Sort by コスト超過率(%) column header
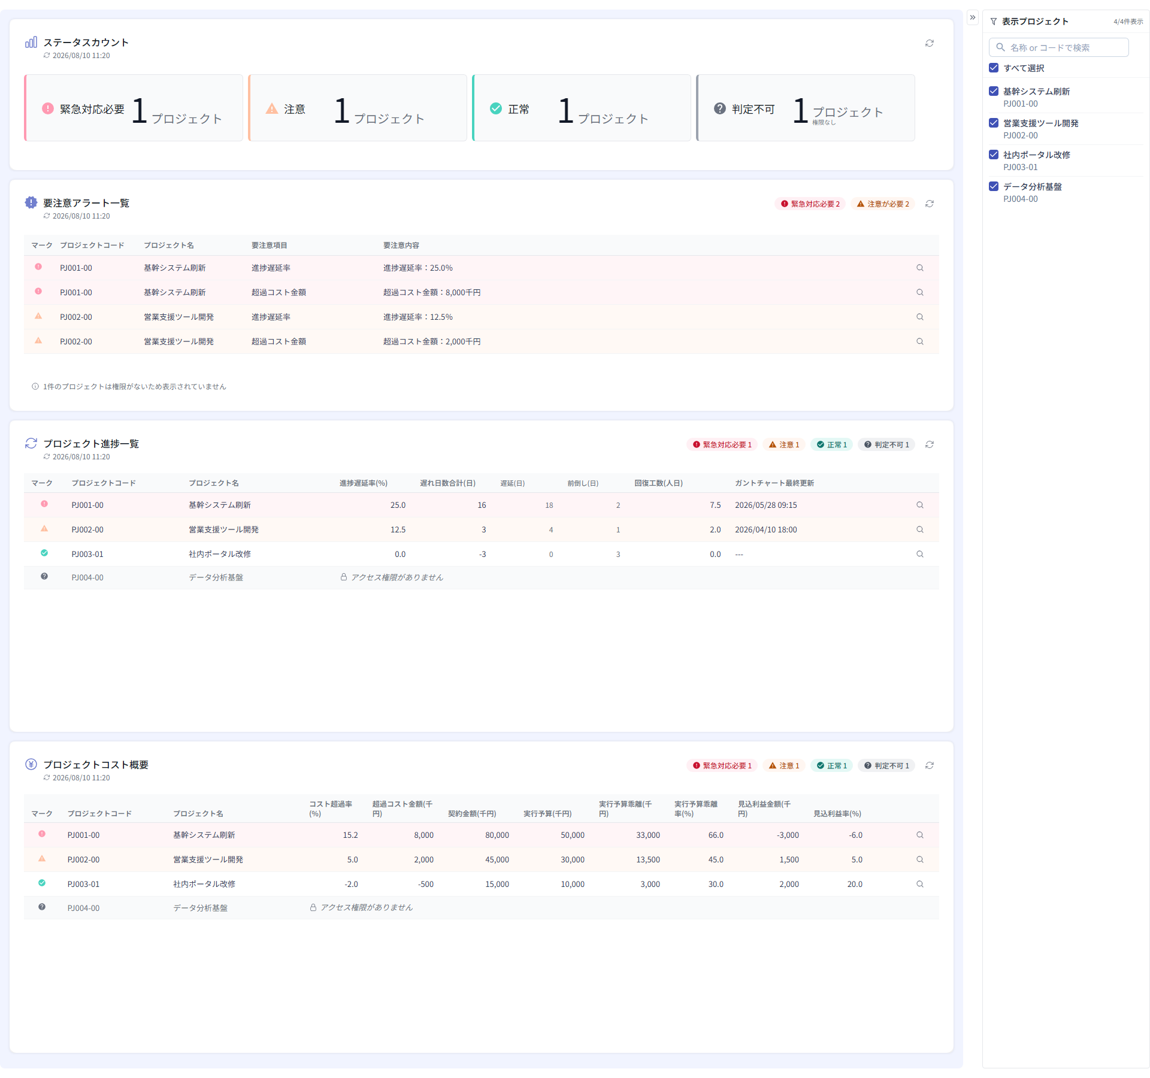The image size is (1150, 1078). point(331,808)
